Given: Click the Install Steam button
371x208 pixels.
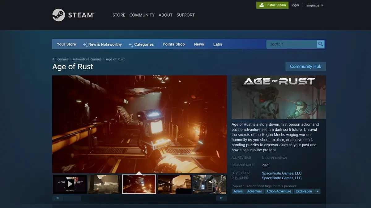Looking at the screenshot, I should pos(272,5).
